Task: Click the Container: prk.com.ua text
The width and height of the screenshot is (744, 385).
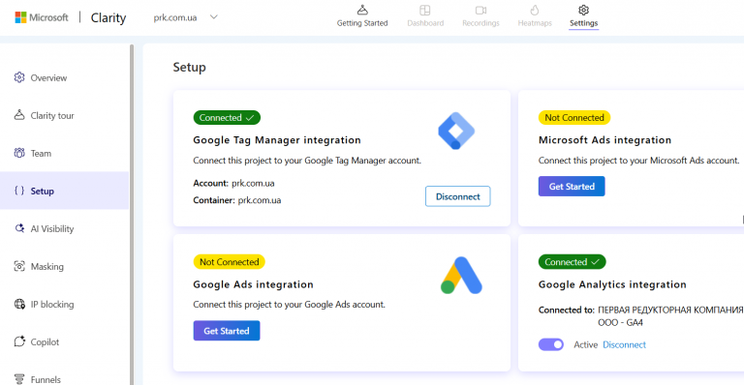Action: point(237,200)
